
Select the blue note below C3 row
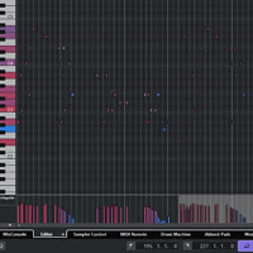164,130
